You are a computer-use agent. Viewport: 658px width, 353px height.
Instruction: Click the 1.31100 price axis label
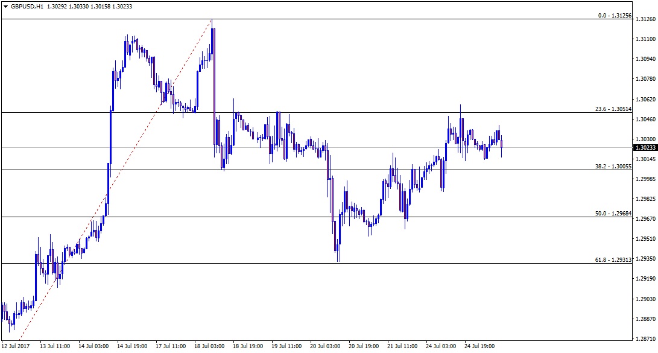tap(645, 39)
